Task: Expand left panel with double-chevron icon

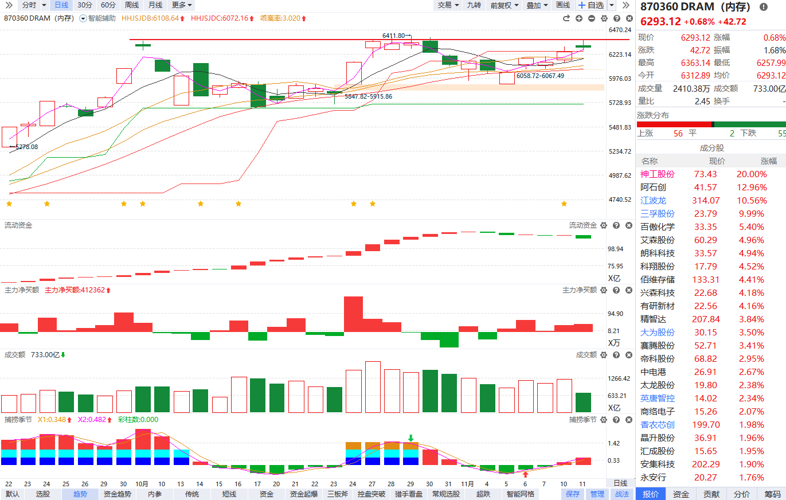Action: click(x=9, y=5)
